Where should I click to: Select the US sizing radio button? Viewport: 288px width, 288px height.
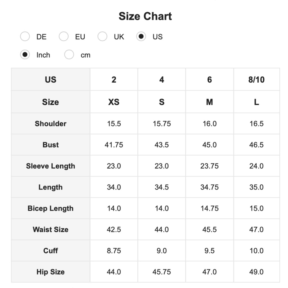point(141,37)
